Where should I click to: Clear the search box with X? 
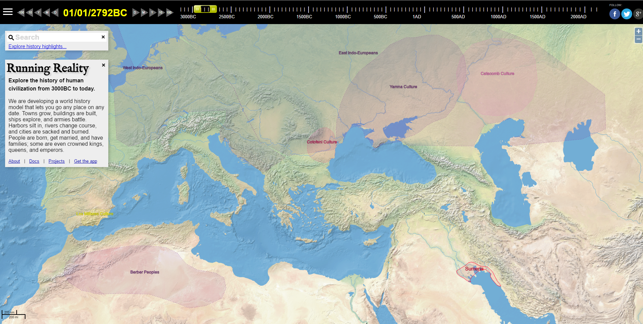click(x=103, y=37)
